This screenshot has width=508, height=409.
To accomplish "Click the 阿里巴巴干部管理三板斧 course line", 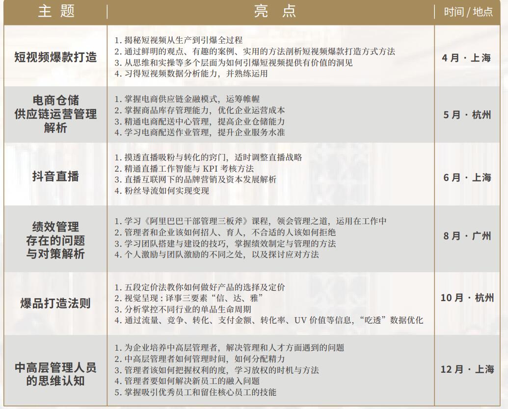I will 250,221.
